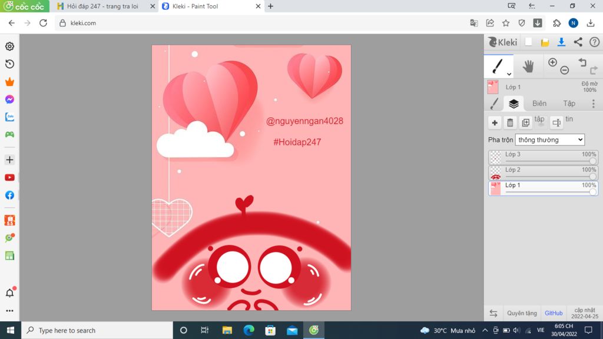Image resolution: width=603 pixels, height=339 pixels.
Task: Switch to the Biên tab
Action: pyautogui.click(x=539, y=103)
